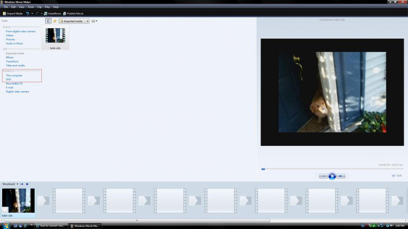
Task: Click the Audio or Music link
Action: pos(15,43)
